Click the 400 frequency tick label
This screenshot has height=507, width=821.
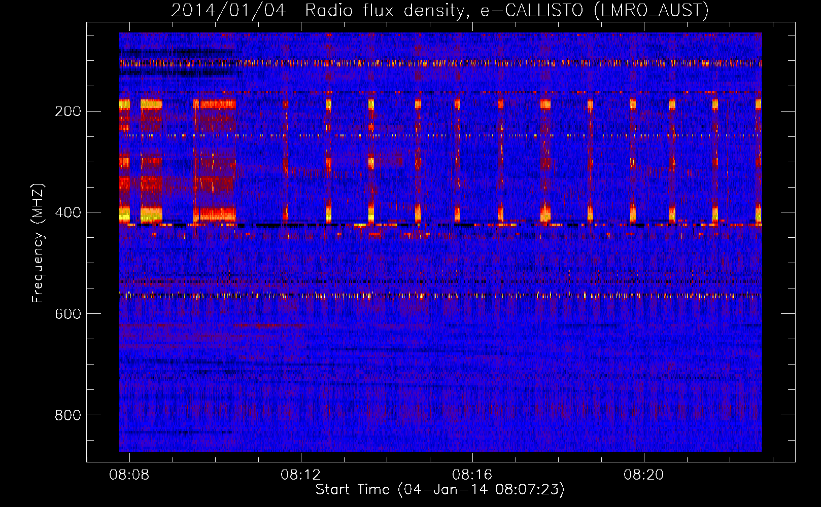(x=68, y=212)
